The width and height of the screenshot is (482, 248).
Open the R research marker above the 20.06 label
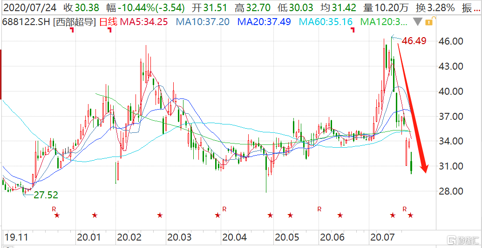[x=319, y=209]
